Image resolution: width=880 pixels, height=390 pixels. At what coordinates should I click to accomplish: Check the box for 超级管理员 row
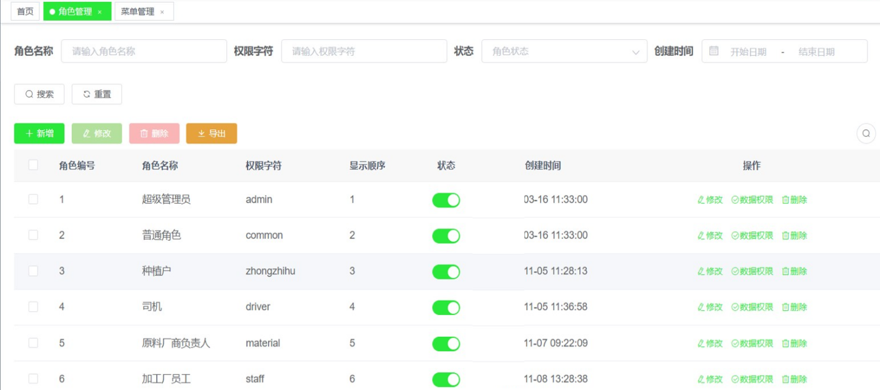(x=33, y=199)
